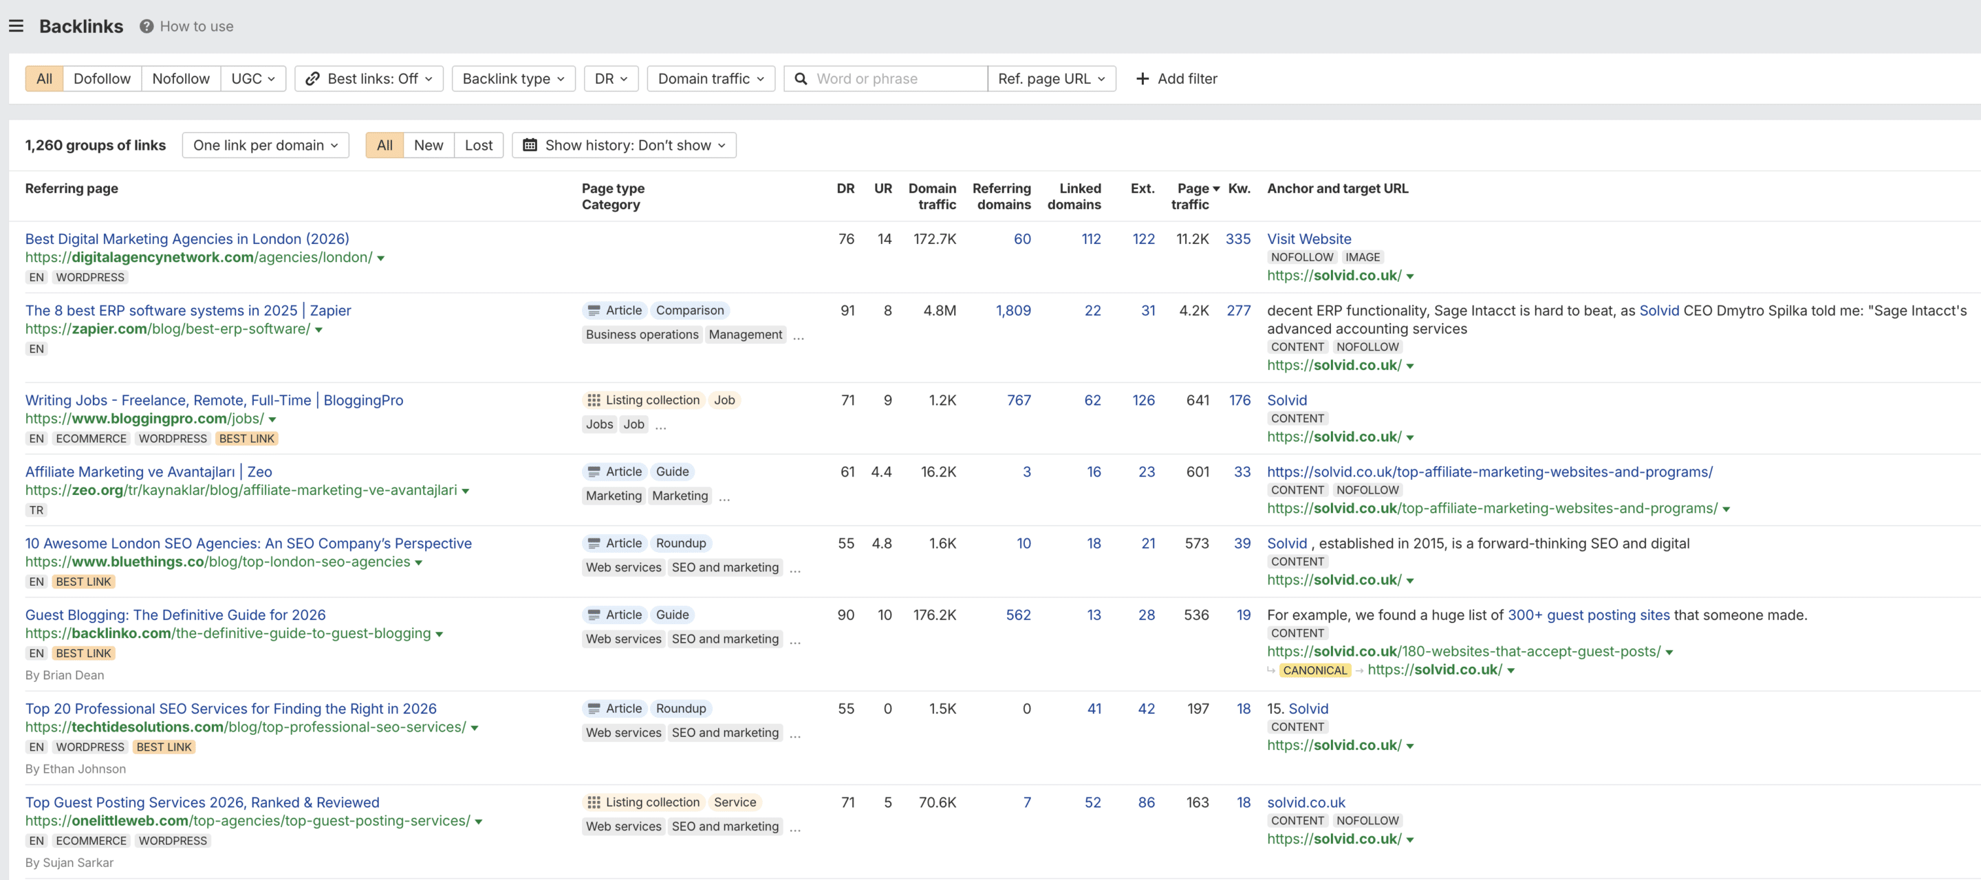Viewport: 1981px width, 880px height.
Task: Click the plus icon beside Add filter
Action: (1142, 78)
